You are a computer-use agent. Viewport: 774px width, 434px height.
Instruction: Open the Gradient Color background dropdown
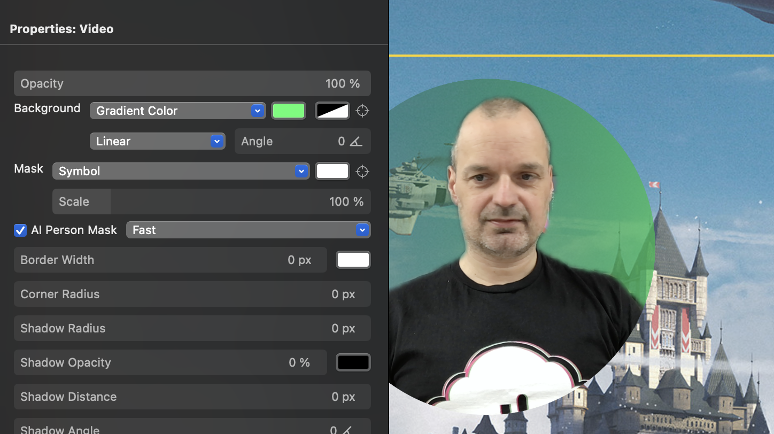(x=177, y=111)
